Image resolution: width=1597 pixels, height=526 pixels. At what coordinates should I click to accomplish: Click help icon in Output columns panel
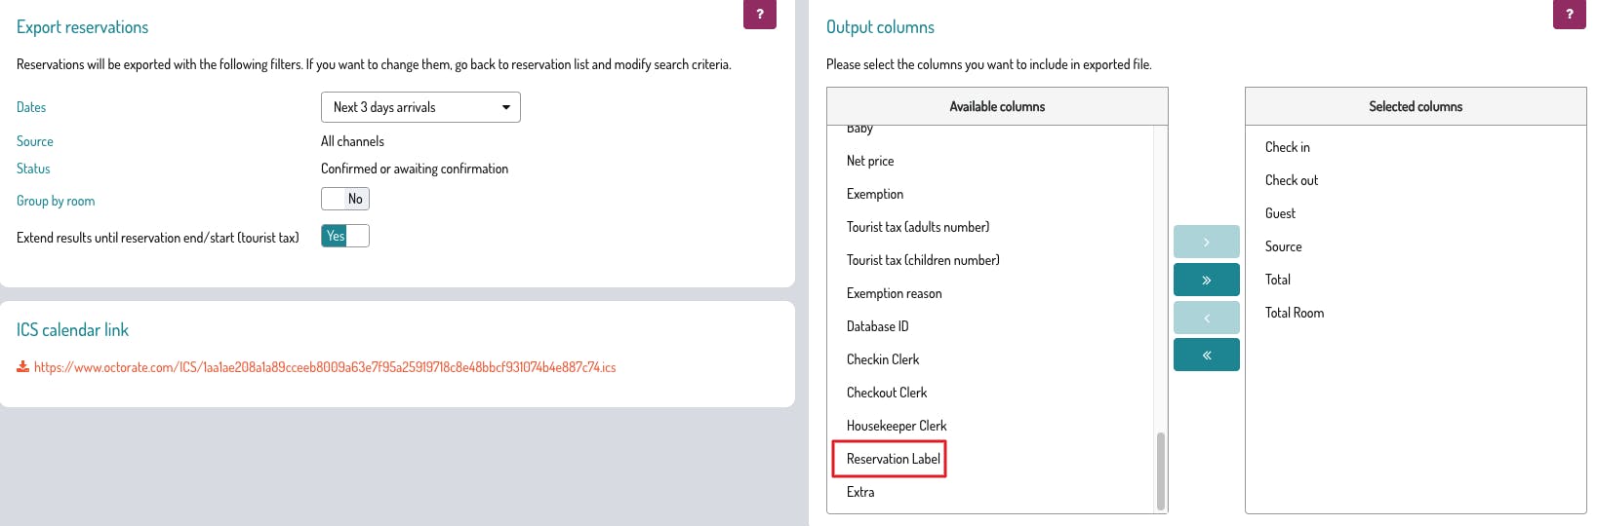(x=1569, y=14)
